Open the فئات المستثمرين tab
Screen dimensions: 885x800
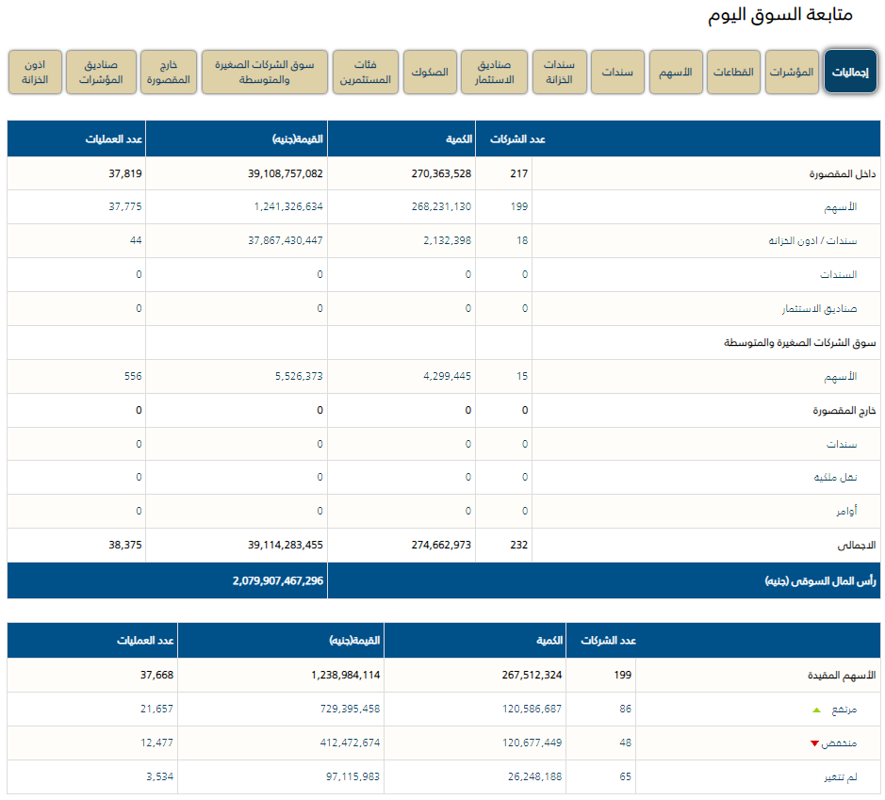pyautogui.click(x=366, y=73)
